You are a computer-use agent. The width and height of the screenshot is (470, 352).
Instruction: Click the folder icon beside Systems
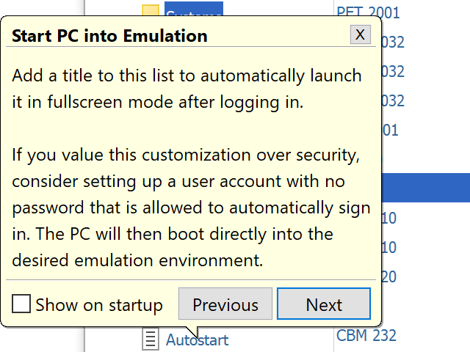click(151, 10)
